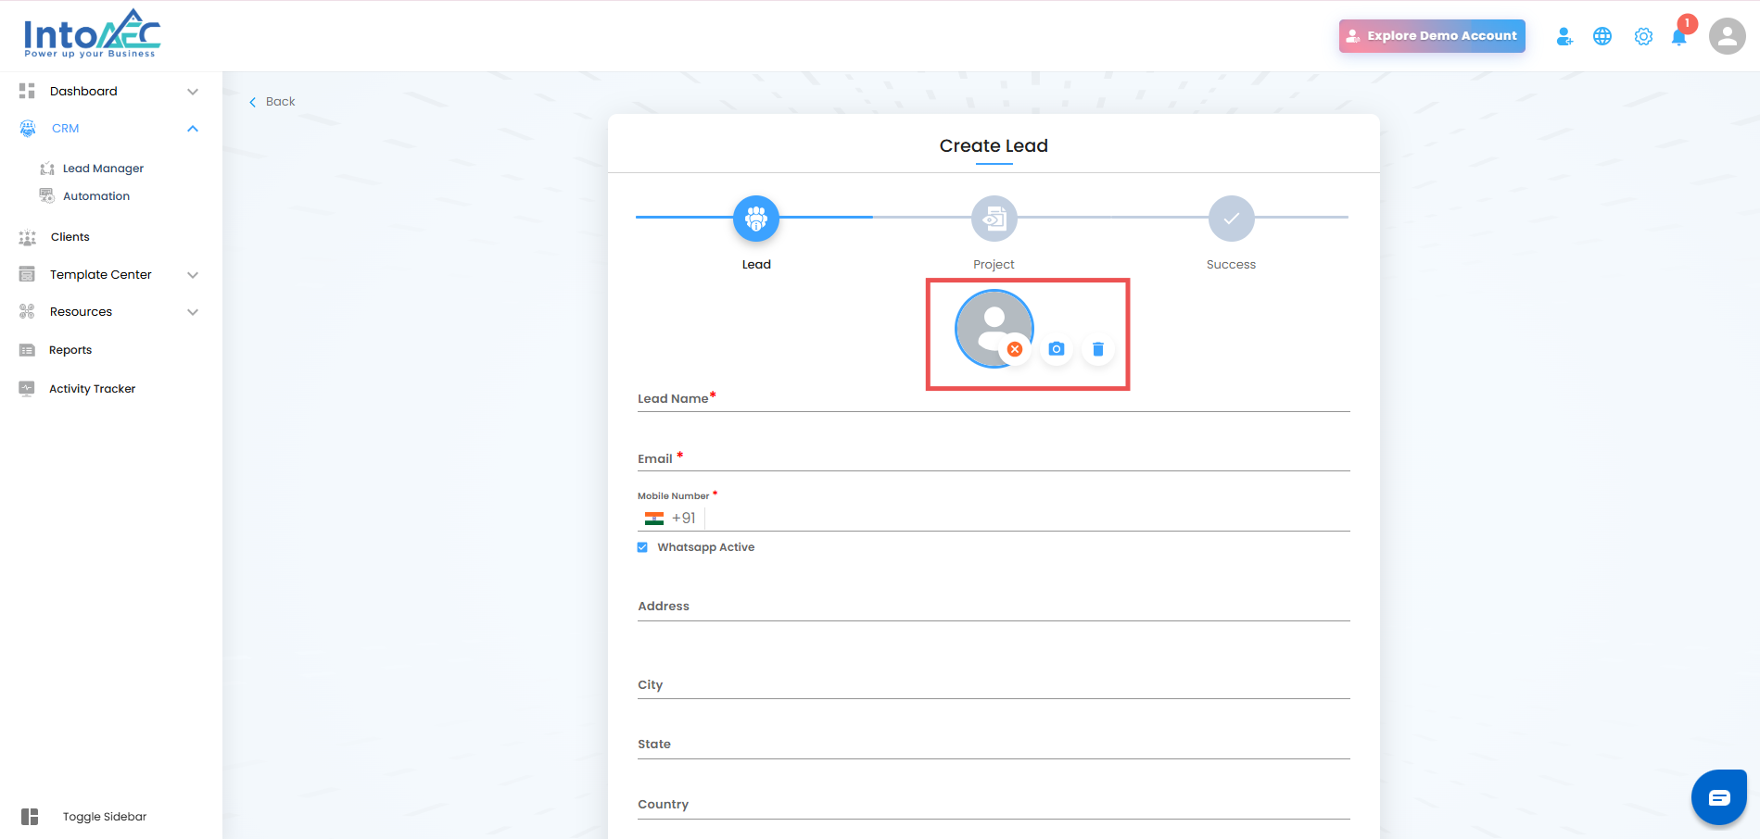Click the Toggle Sidebar layout icon
This screenshot has height=839, width=1760.
(30, 817)
